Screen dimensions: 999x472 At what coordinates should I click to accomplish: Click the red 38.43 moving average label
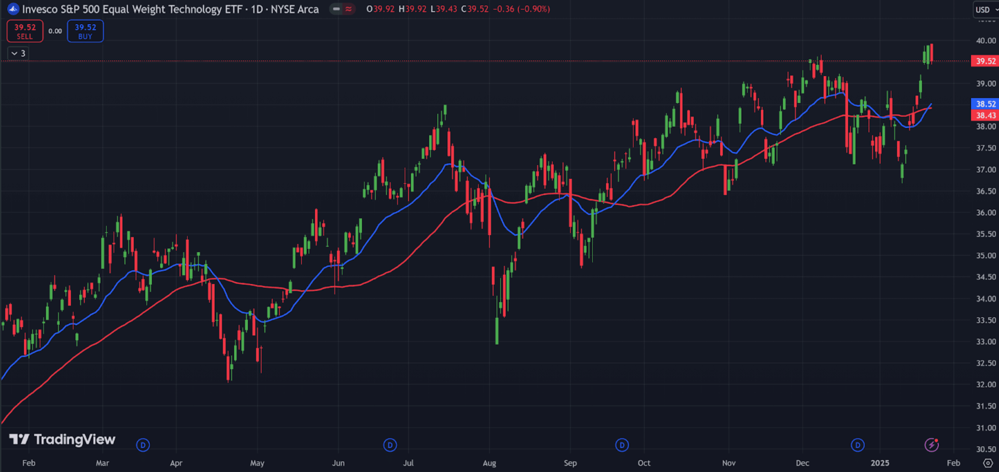point(985,115)
